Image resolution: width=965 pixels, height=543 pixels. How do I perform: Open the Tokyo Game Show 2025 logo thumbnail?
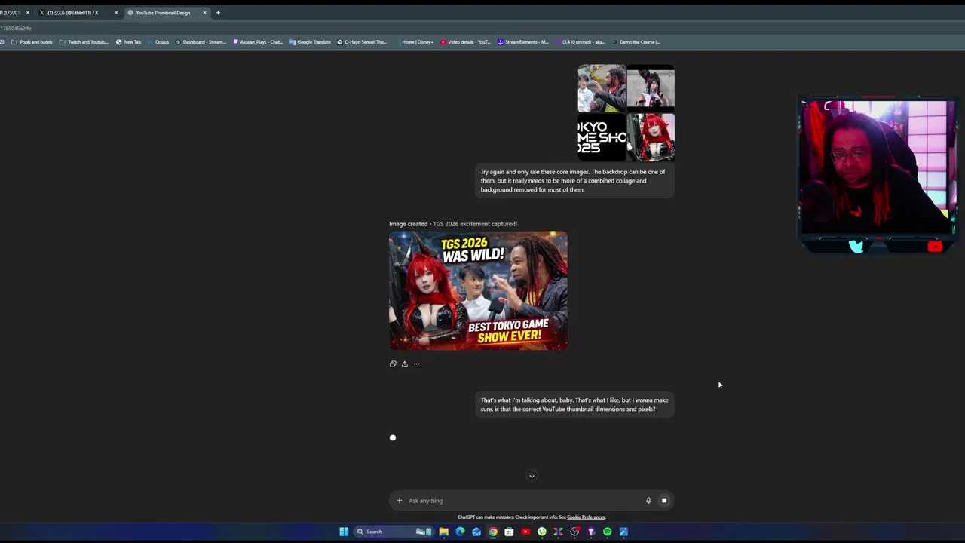[x=602, y=137]
